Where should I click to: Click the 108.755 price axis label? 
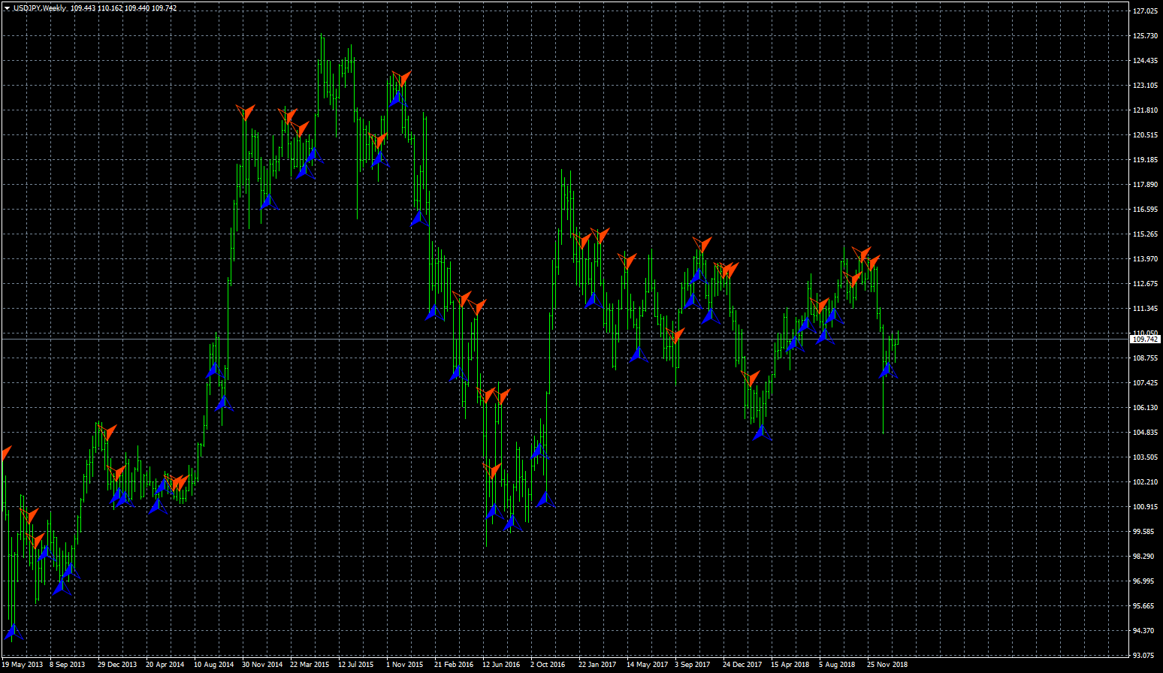pyautogui.click(x=1144, y=358)
